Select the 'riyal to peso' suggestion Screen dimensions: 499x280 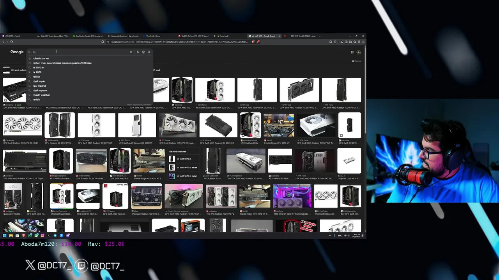40,91
